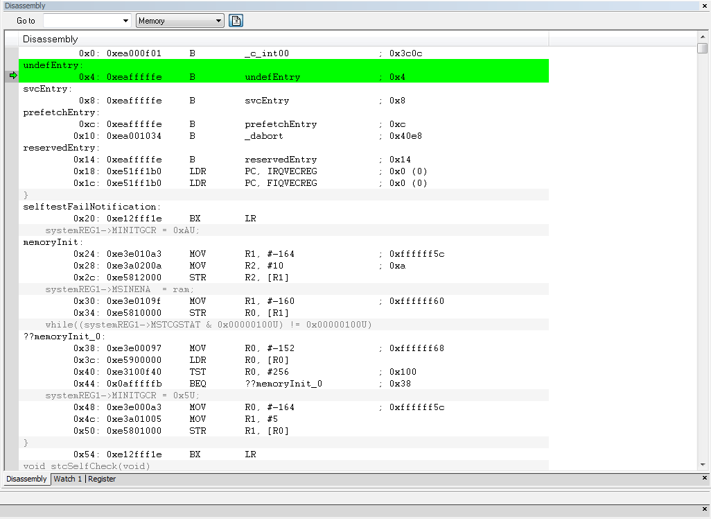
Task: Click the vertical scrollbar thumb
Action: [703, 48]
